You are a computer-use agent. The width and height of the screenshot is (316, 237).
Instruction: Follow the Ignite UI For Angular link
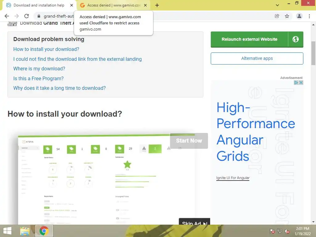(233, 178)
